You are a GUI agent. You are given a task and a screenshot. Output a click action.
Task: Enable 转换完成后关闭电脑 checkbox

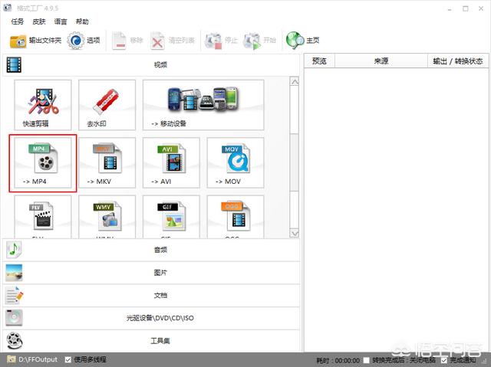click(x=367, y=359)
